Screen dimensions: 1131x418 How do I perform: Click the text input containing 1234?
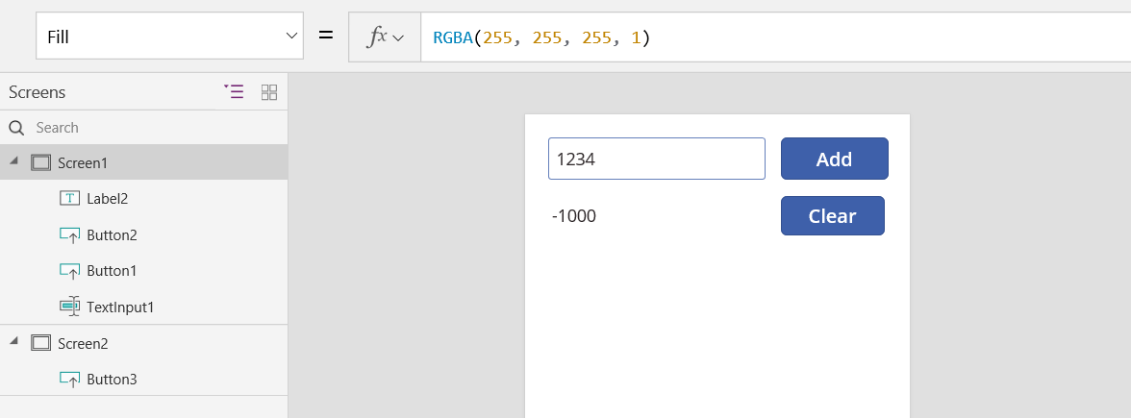(x=656, y=159)
